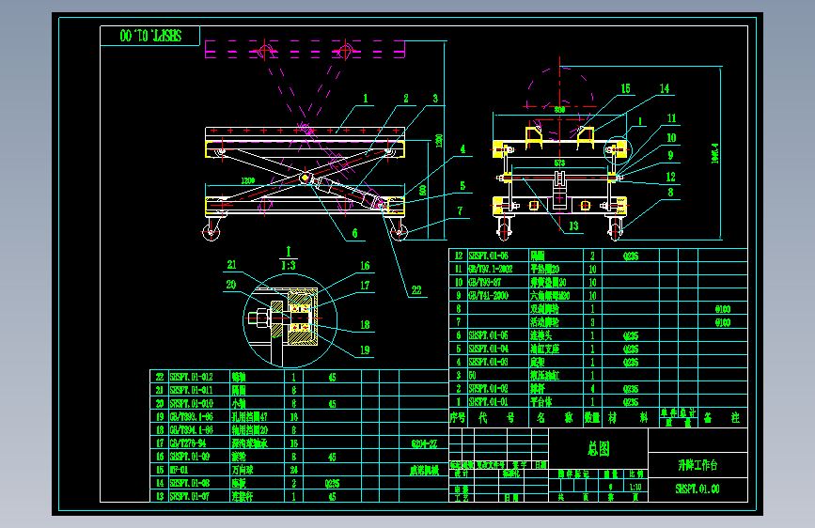Click the value 50 in row 3
The height and width of the screenshot is (528, 815).
pyautogui.click(x=473, y=375)
